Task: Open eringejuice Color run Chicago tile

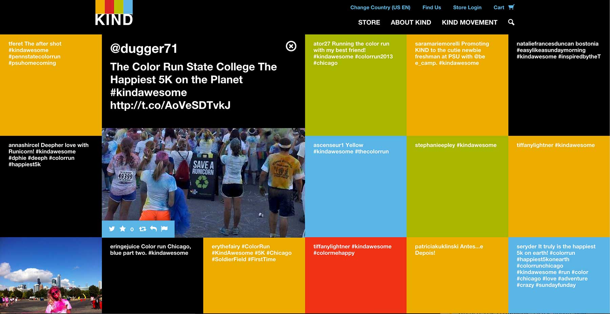Action: point(152,275)
